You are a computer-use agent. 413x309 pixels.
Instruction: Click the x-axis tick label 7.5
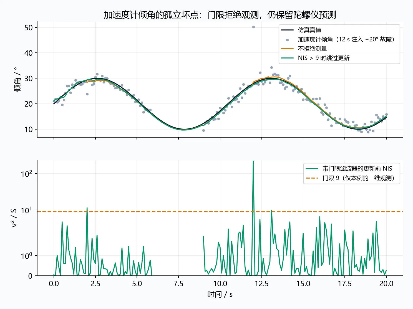(x=178, y=283)
